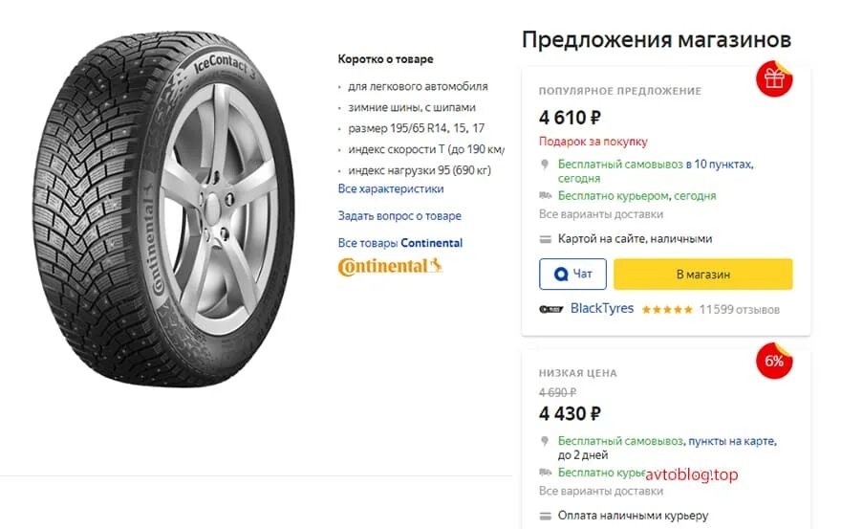Open the Все товары Continental link

click(x=400, y=243)
